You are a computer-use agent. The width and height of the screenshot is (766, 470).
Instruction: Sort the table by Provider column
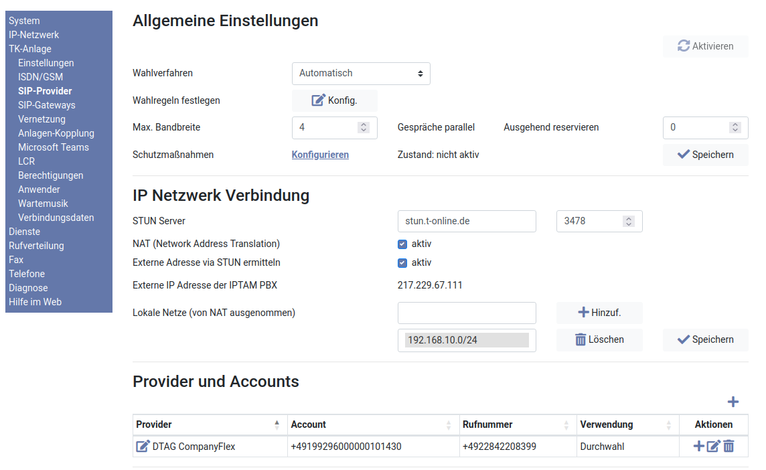208,424
